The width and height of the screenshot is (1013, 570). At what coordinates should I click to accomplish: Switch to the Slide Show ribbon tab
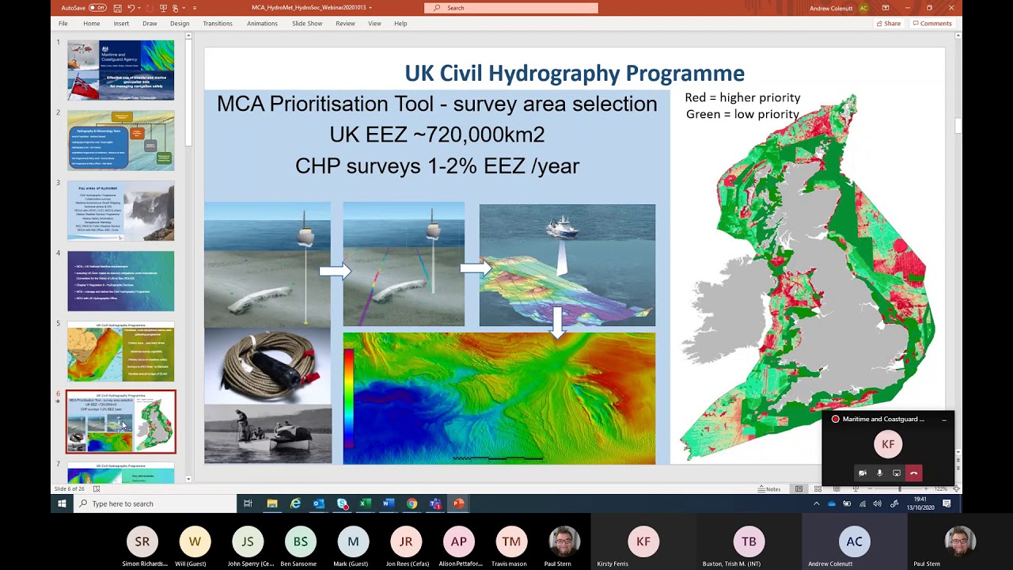(x=307, y=24)
